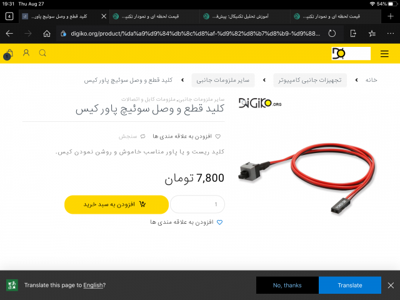
Task: Select سایر ملزومات جانبی breadcrumb
Action: pos(223,80)
